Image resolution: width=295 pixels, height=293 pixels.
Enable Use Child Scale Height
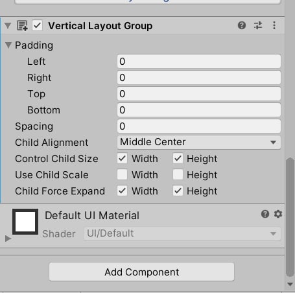(x=178, y=174)
